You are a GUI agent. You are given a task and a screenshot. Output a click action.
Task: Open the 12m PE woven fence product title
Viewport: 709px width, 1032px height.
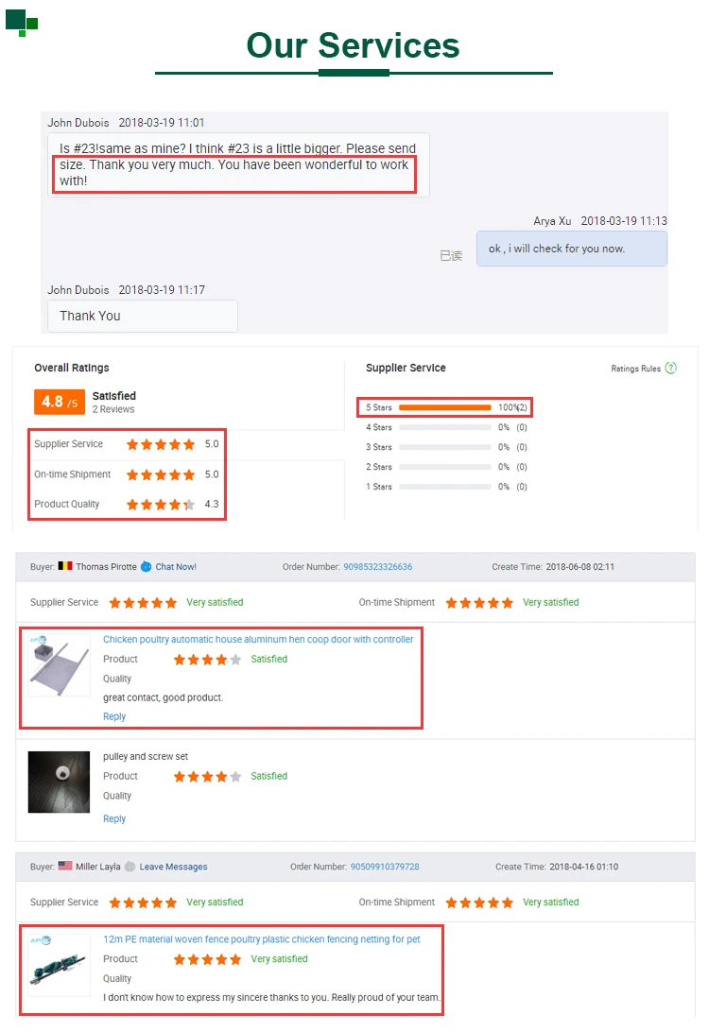click(261, 939)
